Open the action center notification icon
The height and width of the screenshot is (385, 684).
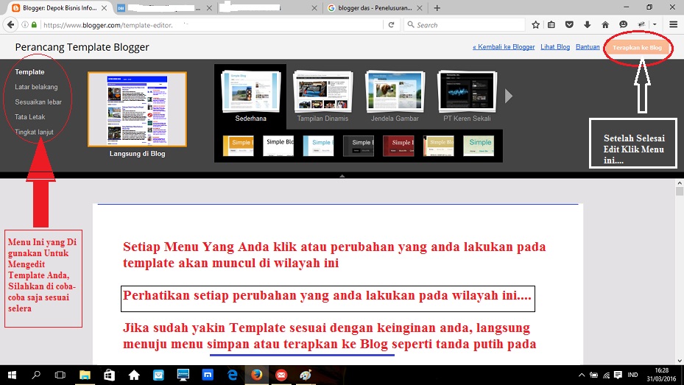(x=618, y=375)
